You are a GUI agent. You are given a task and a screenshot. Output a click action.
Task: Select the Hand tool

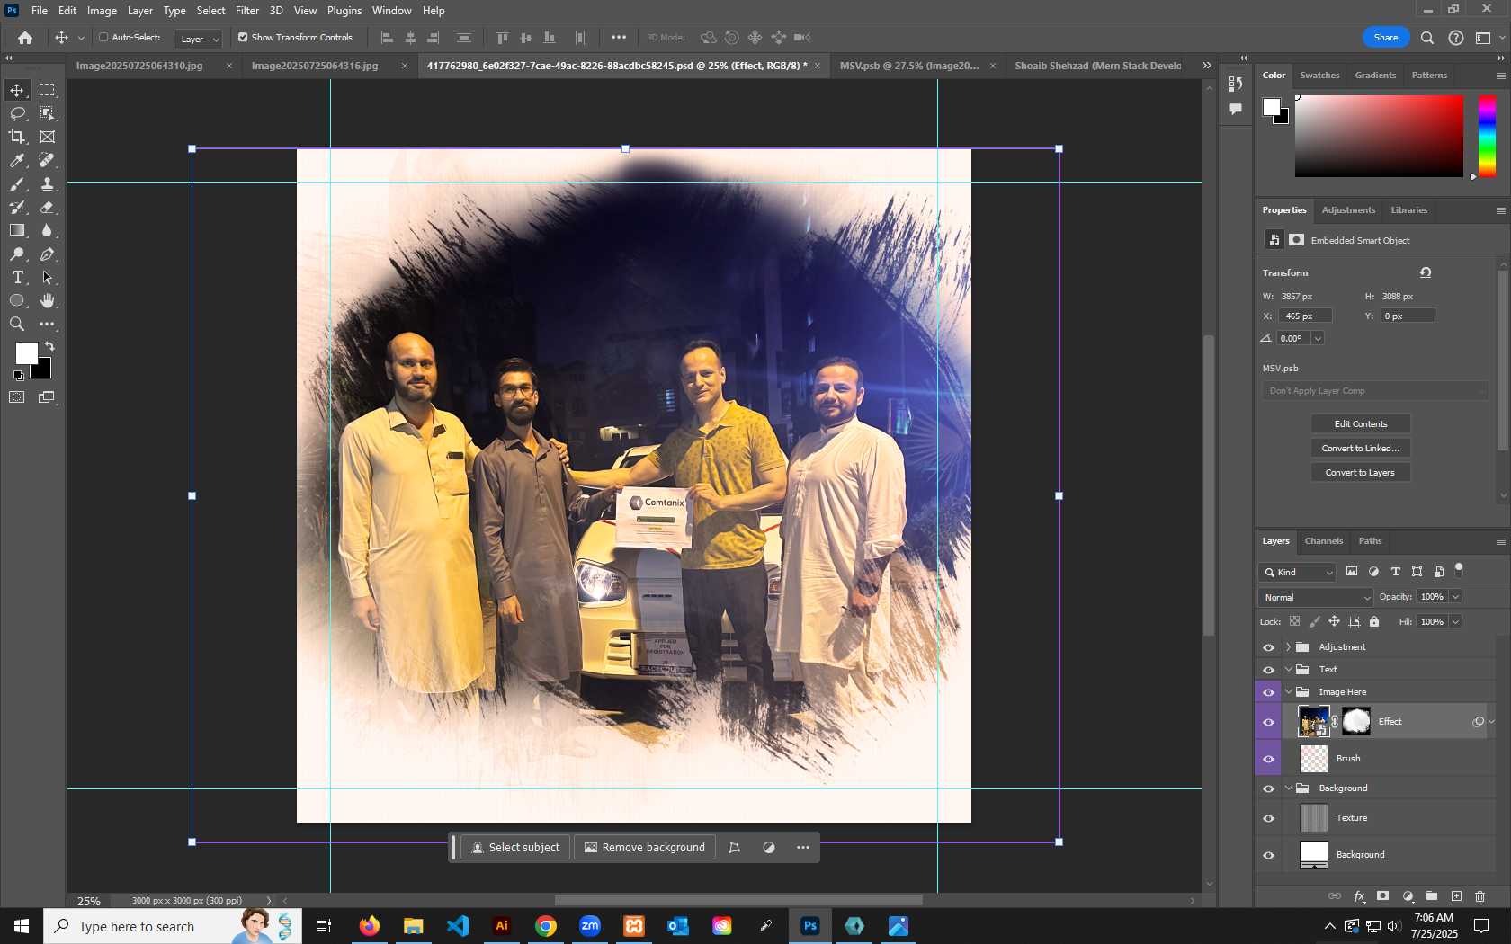(47, 301)
